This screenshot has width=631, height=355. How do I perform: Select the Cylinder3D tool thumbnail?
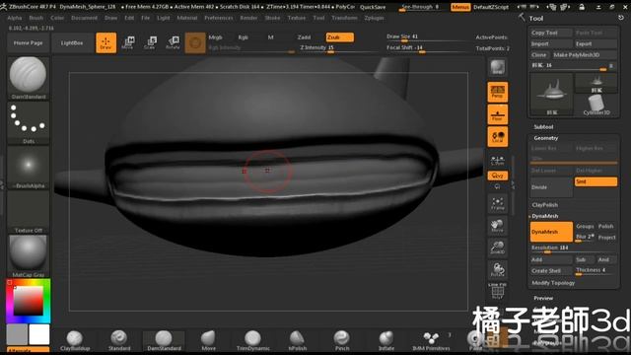click(596, 106)
